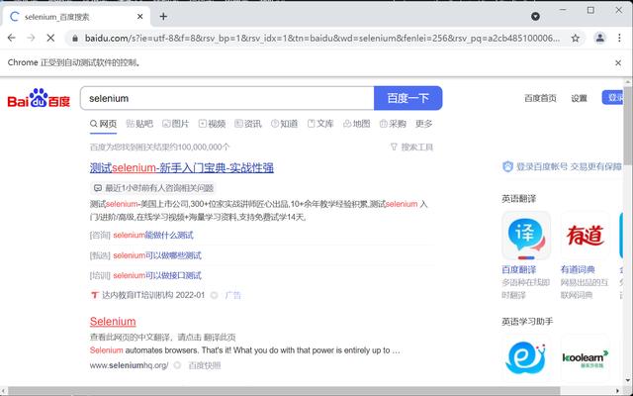Switch to the 视频 tab
The height and width of the screenshot is (396, 633).
(x=212, y=124)
